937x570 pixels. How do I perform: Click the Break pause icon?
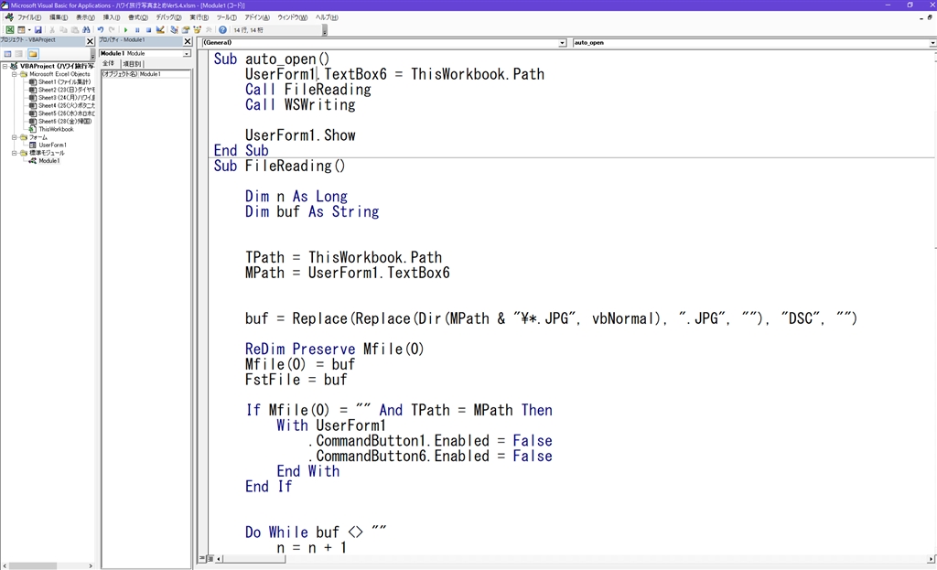pos(137,30)
